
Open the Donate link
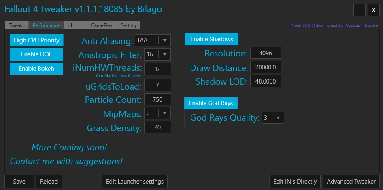(x=371, y=25)
